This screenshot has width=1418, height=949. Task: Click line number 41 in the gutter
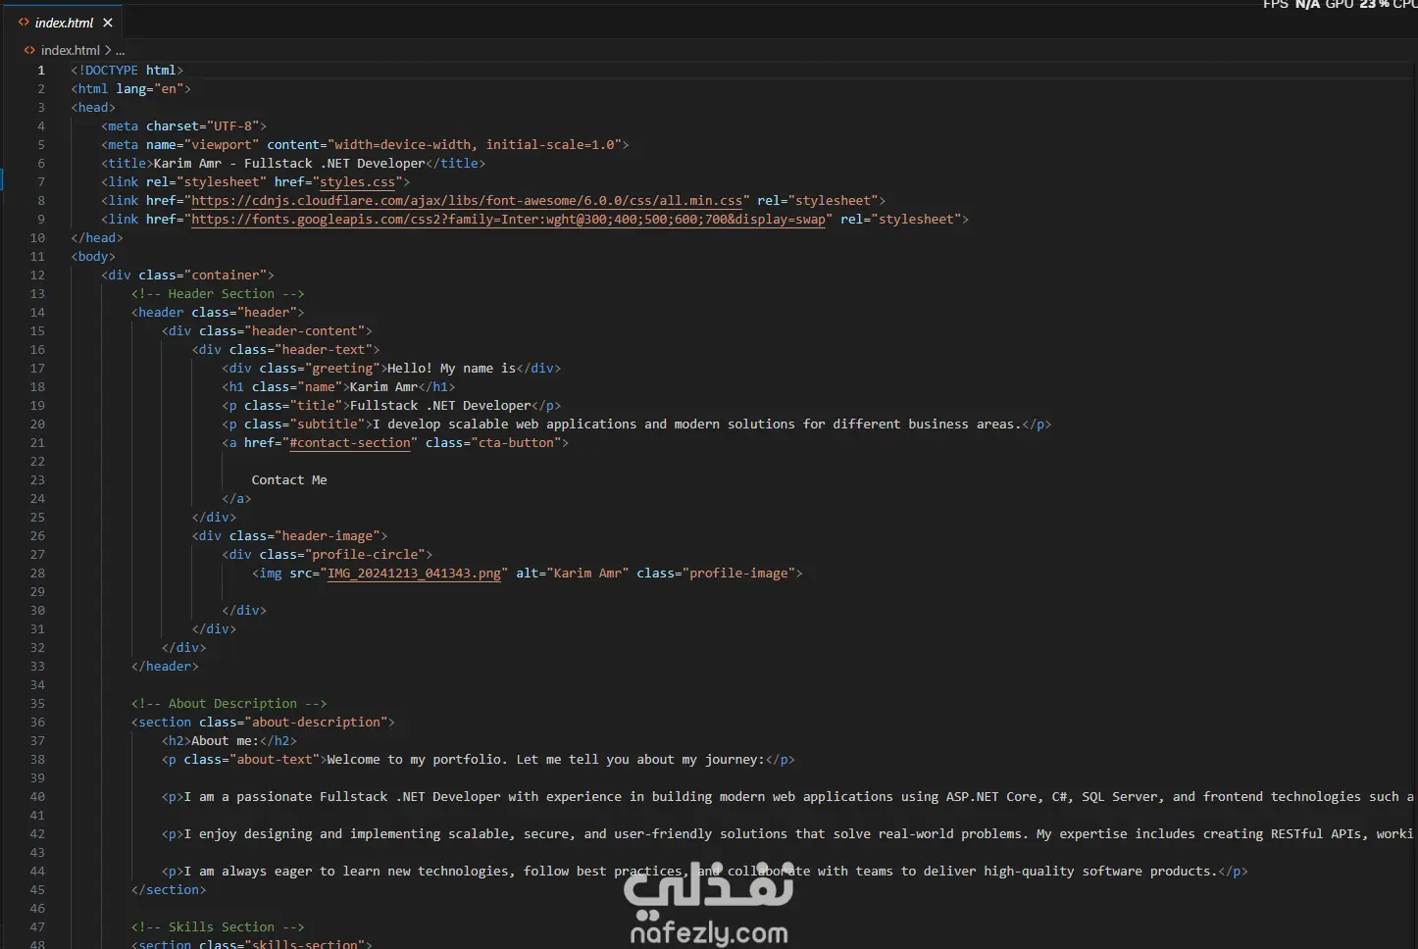(37, 816)
